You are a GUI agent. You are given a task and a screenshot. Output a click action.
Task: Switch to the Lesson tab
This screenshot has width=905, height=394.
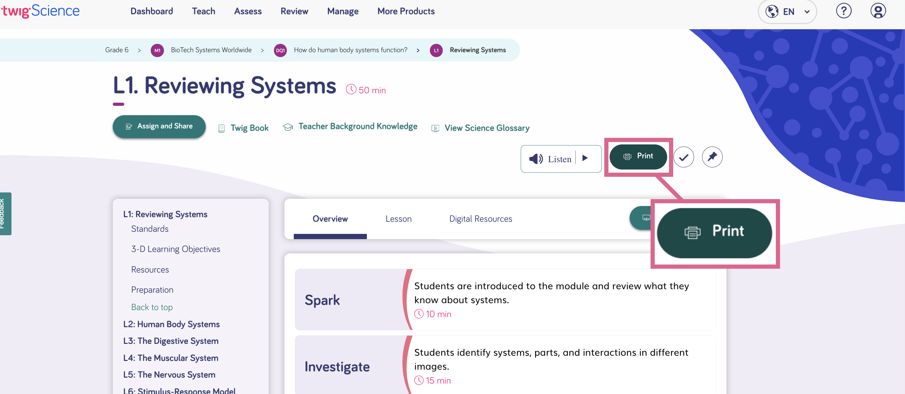point(398,219)
